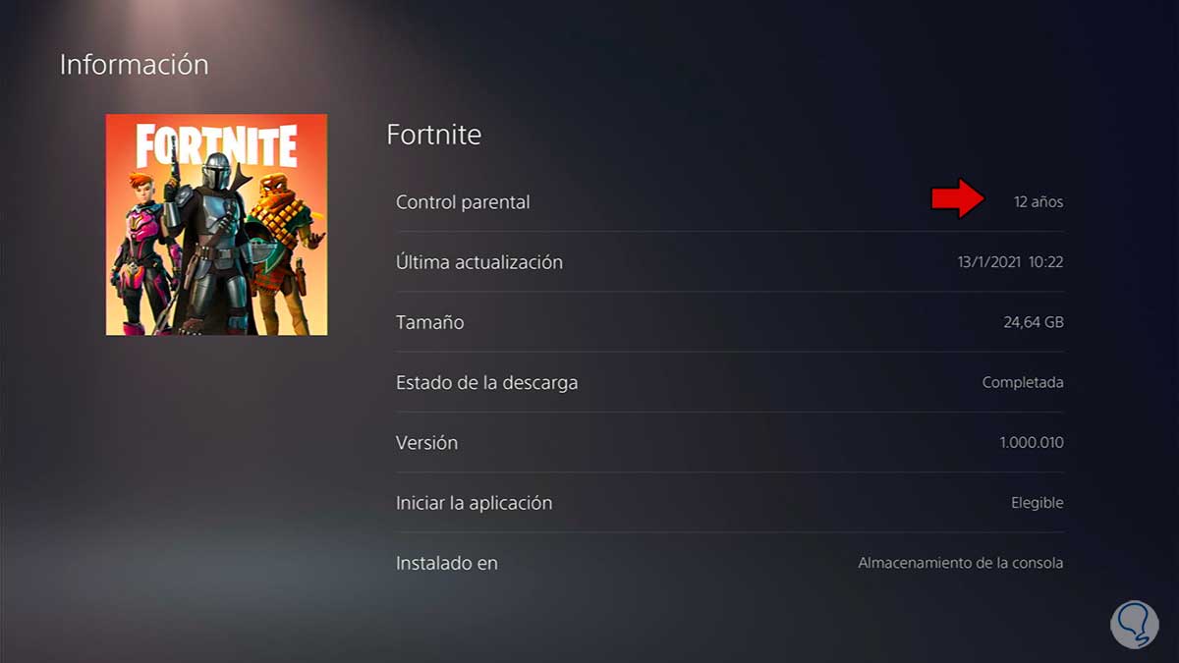Select the Tamaño row label

coord(429,322)
